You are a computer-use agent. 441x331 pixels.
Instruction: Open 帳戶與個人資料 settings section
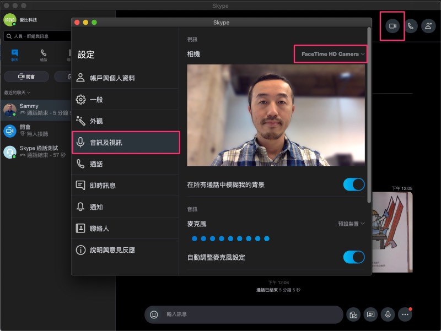[x=112, y=78]
